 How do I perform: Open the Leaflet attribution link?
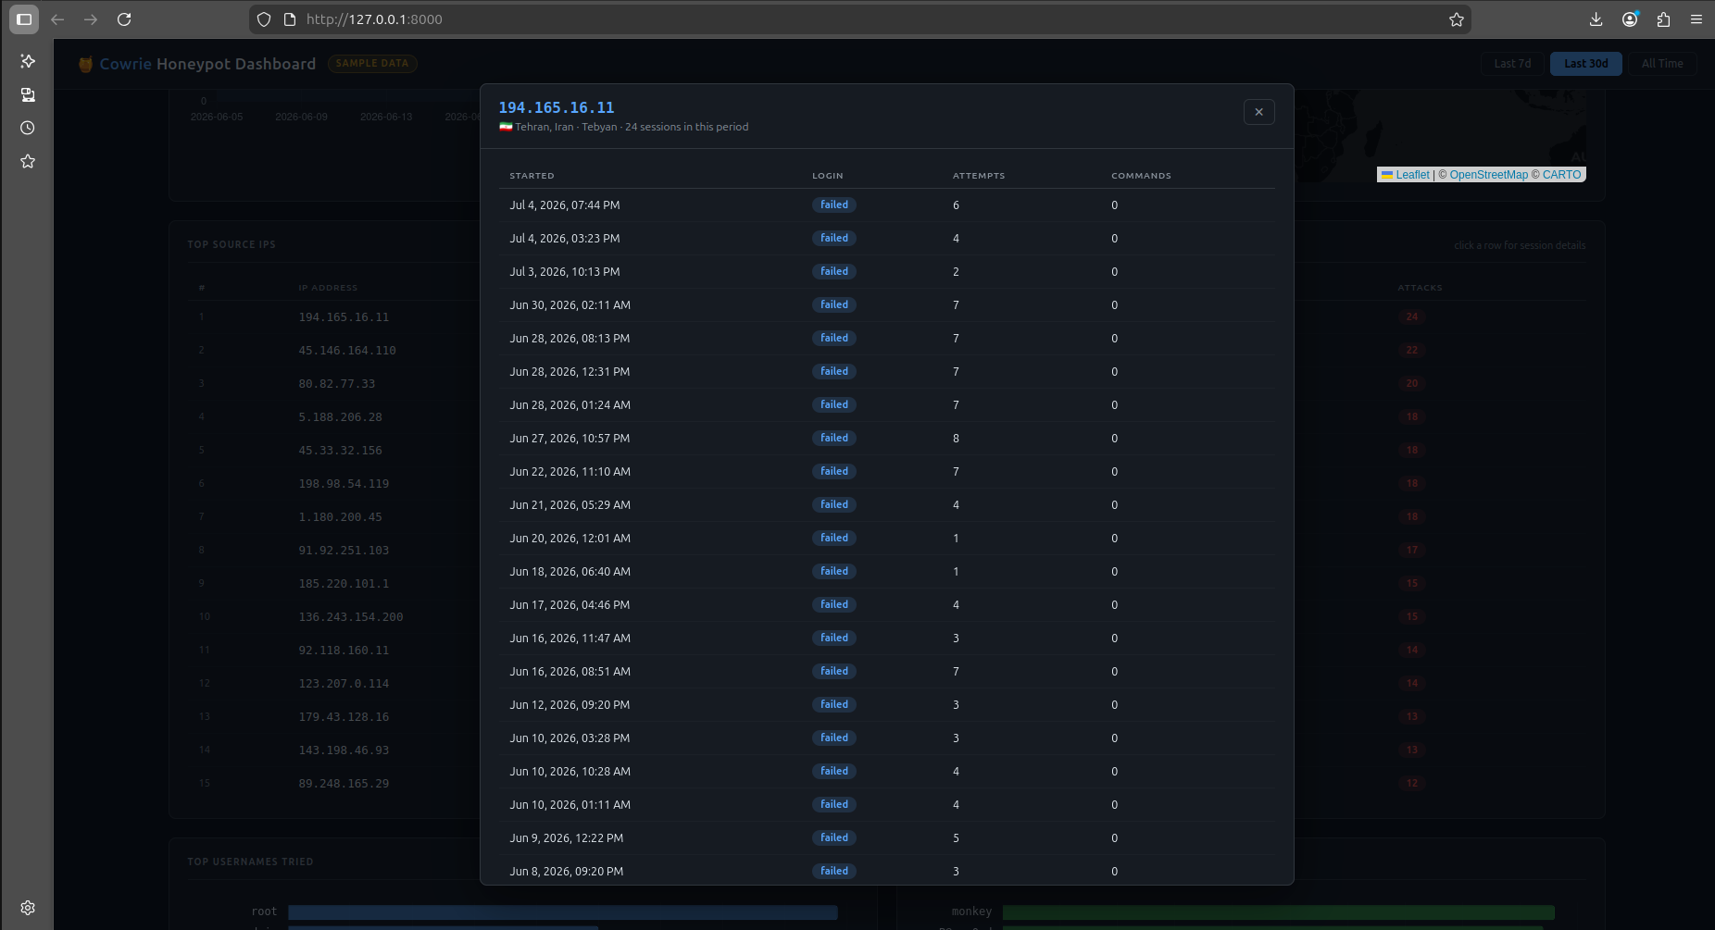pos(1412,175)
